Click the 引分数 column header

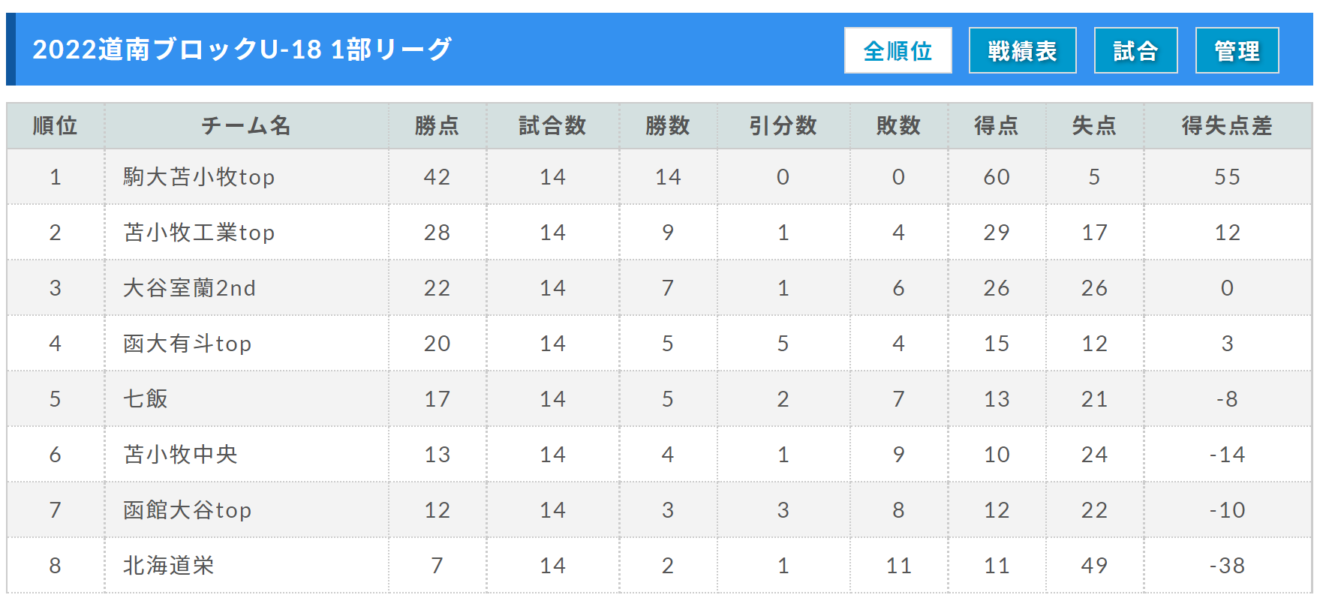[x=783, y=125]
